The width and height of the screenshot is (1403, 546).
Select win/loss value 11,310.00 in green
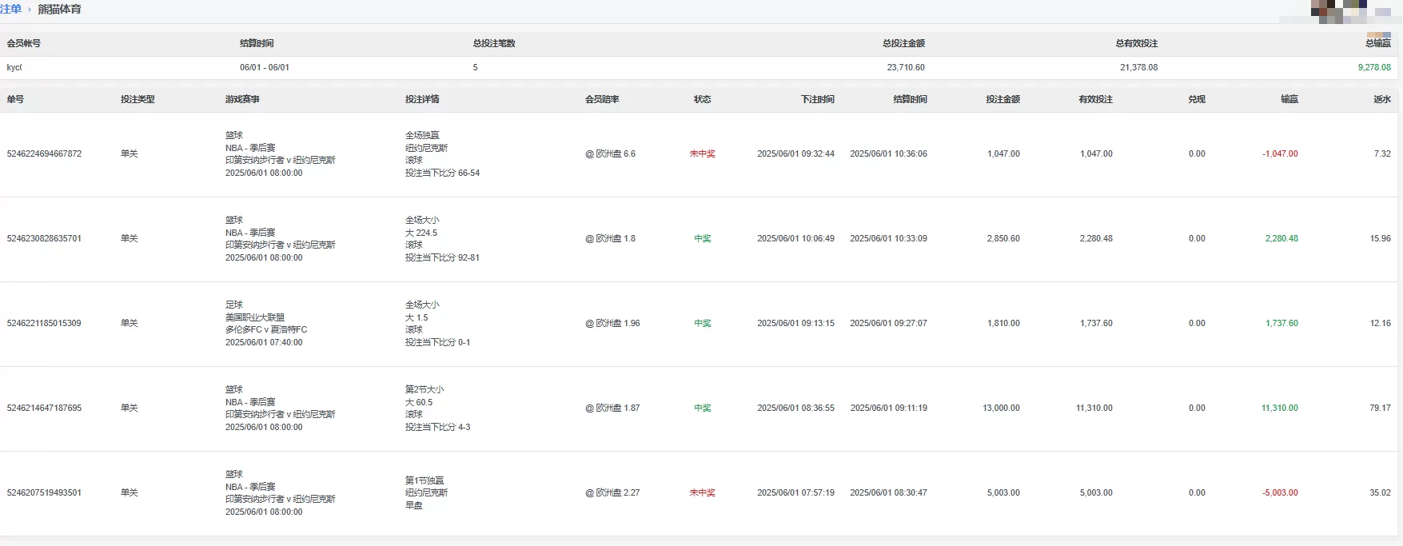click(x=1280, y=408)
